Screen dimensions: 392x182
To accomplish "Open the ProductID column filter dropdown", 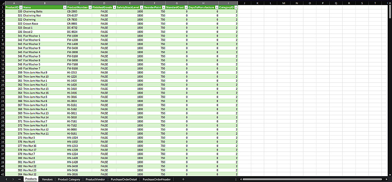I will pos(21,7).
